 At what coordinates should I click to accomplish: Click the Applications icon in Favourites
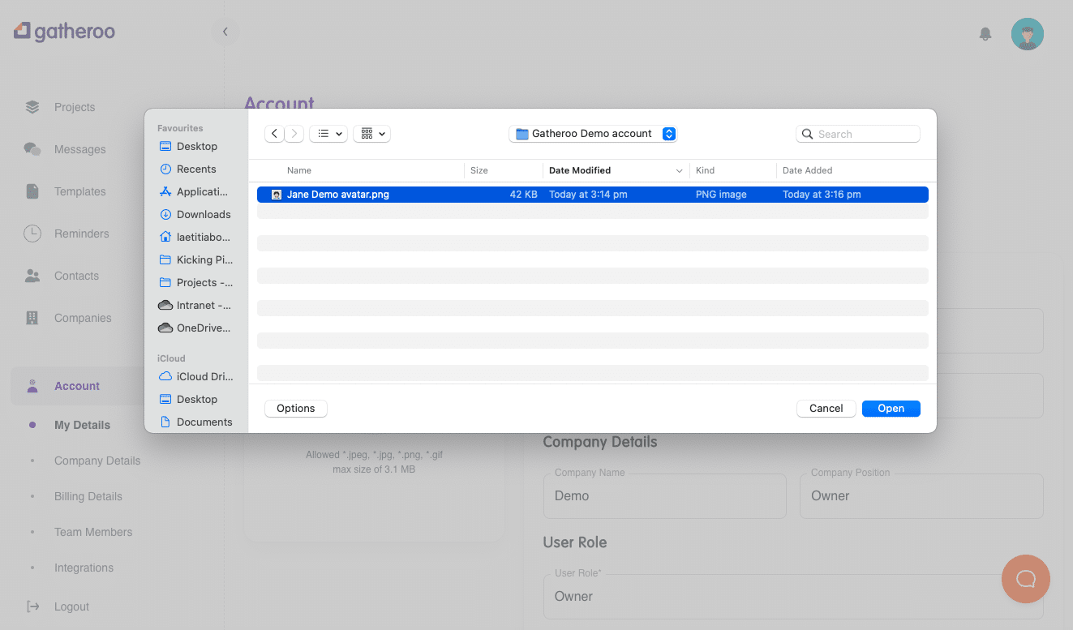point(165,192)
